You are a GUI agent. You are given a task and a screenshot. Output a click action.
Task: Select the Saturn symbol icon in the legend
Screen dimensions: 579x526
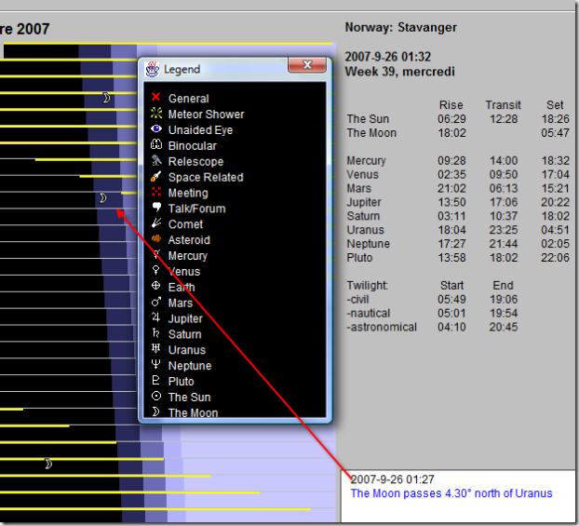(155, 334)
